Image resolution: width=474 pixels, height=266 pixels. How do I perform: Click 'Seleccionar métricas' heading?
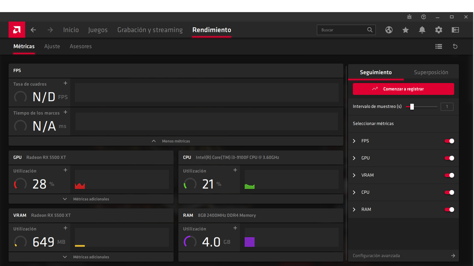[x=373, y=124]
